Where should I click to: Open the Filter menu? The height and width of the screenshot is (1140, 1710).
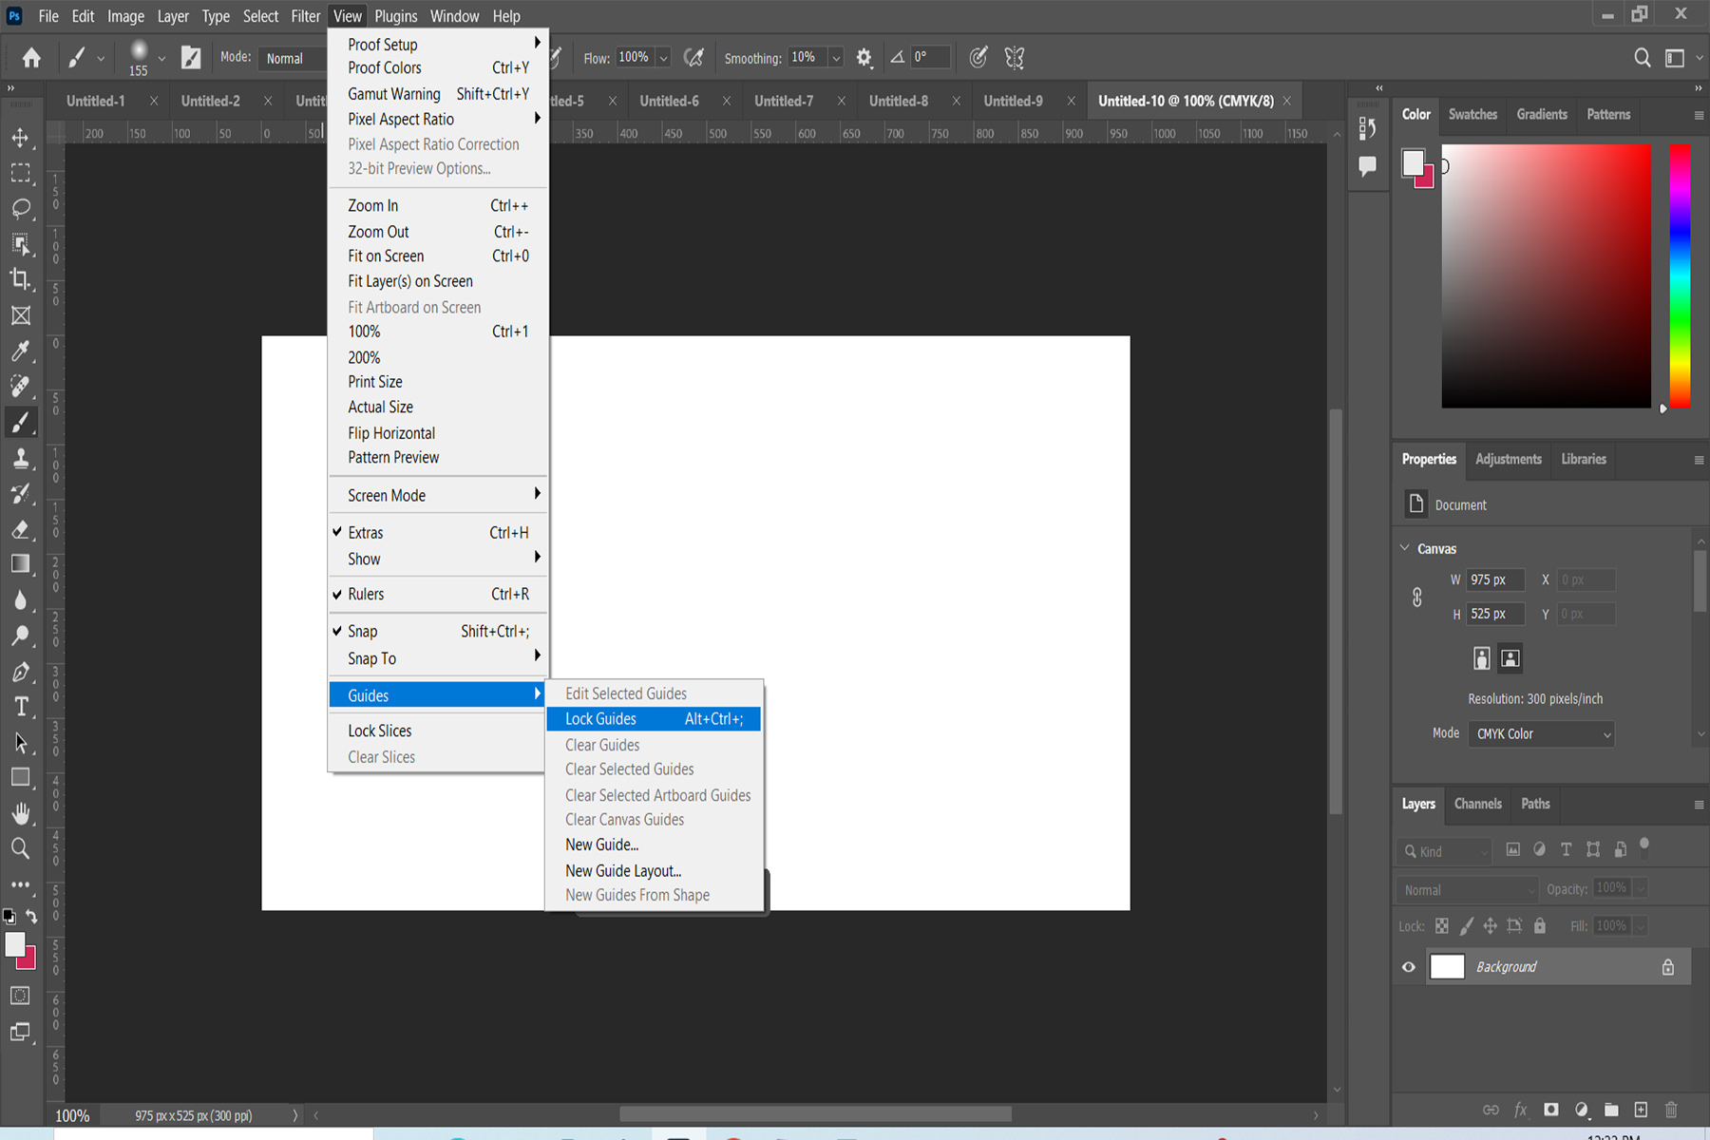tap(305, 16)
